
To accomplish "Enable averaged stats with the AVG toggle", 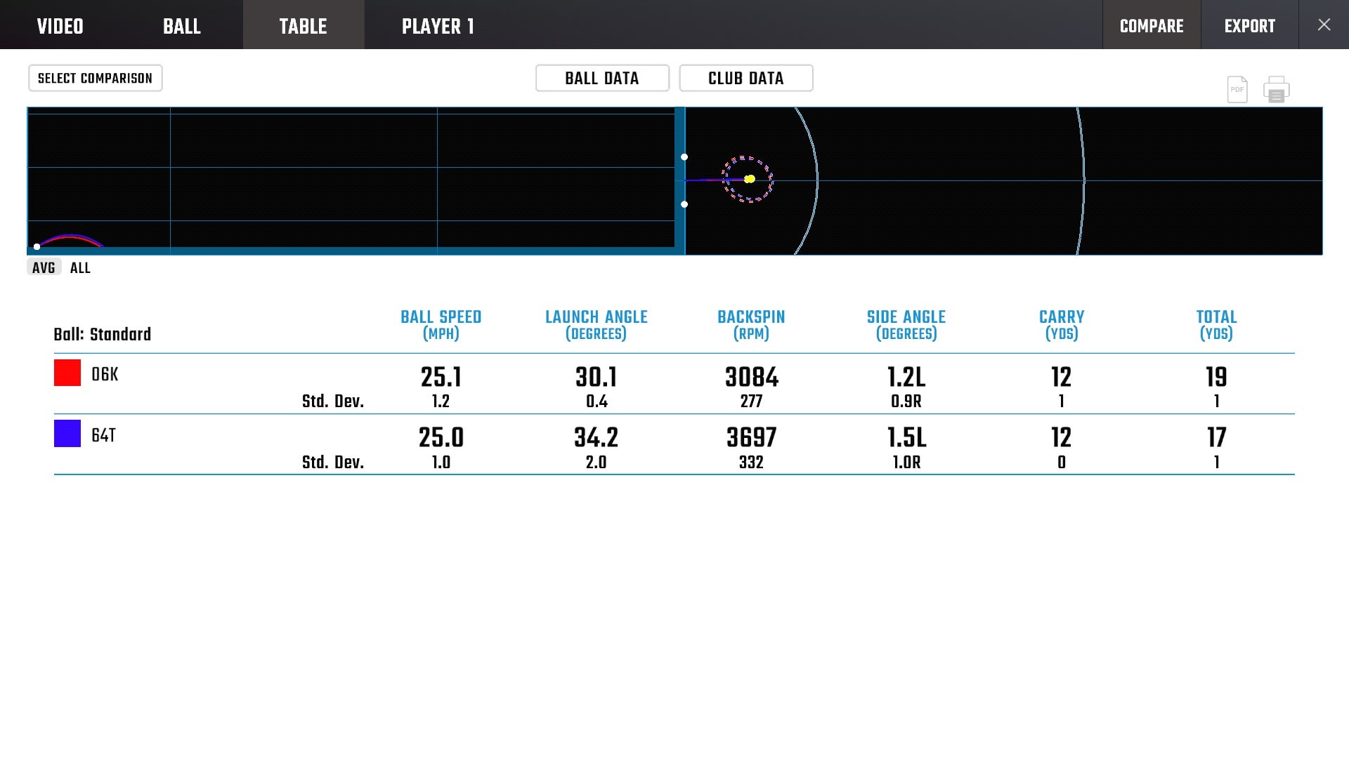I will tap(44, 267).
